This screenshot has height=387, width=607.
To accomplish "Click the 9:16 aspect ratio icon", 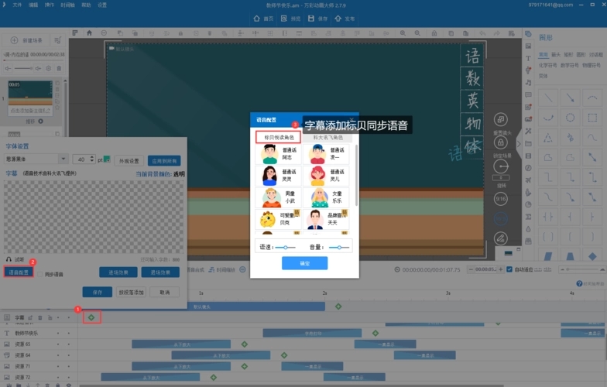I will pos(500,199).
